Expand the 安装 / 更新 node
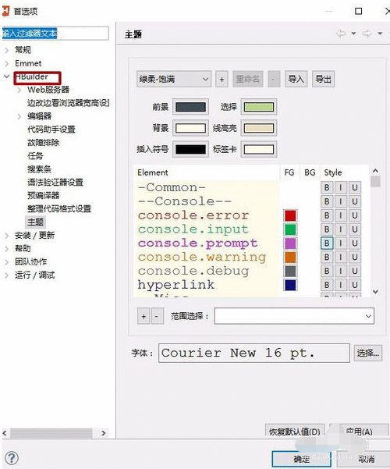The image size is (390, 469). point(7,236)
